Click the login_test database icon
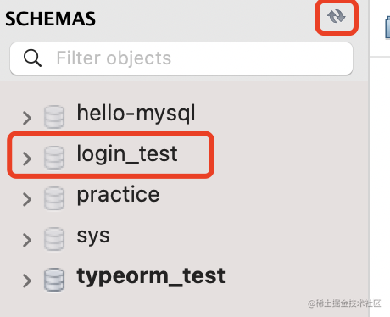Screen dimensions: 390x317 point(54,158)
